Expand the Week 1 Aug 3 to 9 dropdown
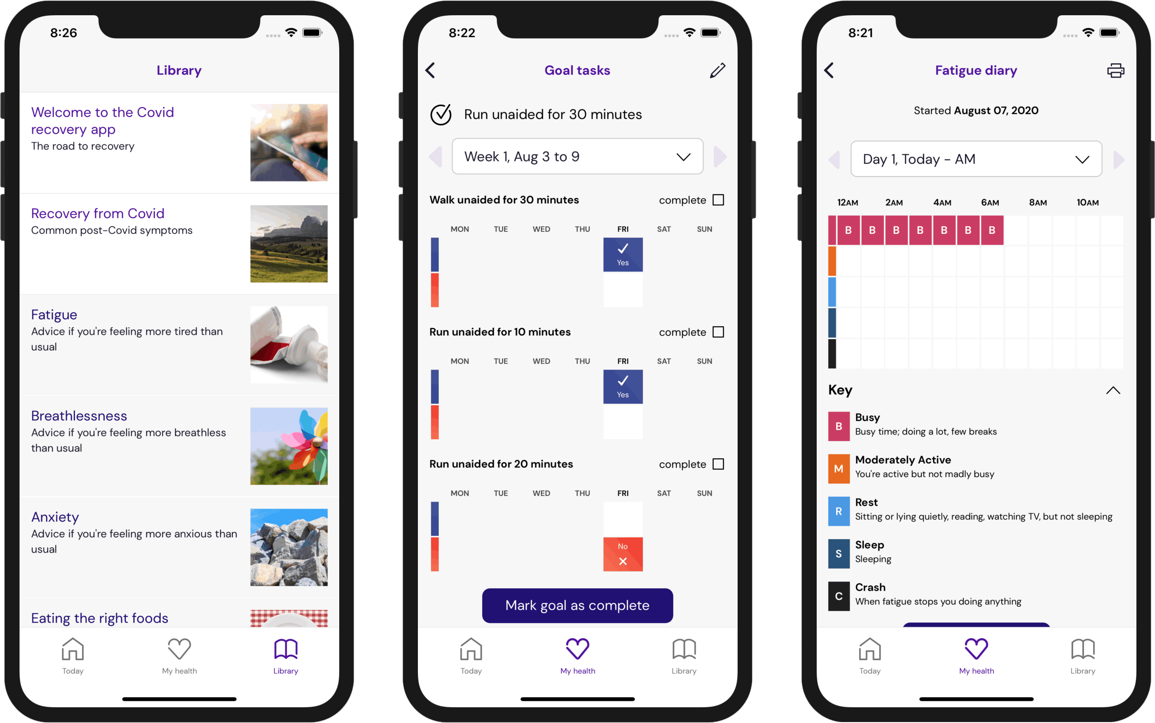Screen dimensions: 1155x723 (x=578, y=158)
